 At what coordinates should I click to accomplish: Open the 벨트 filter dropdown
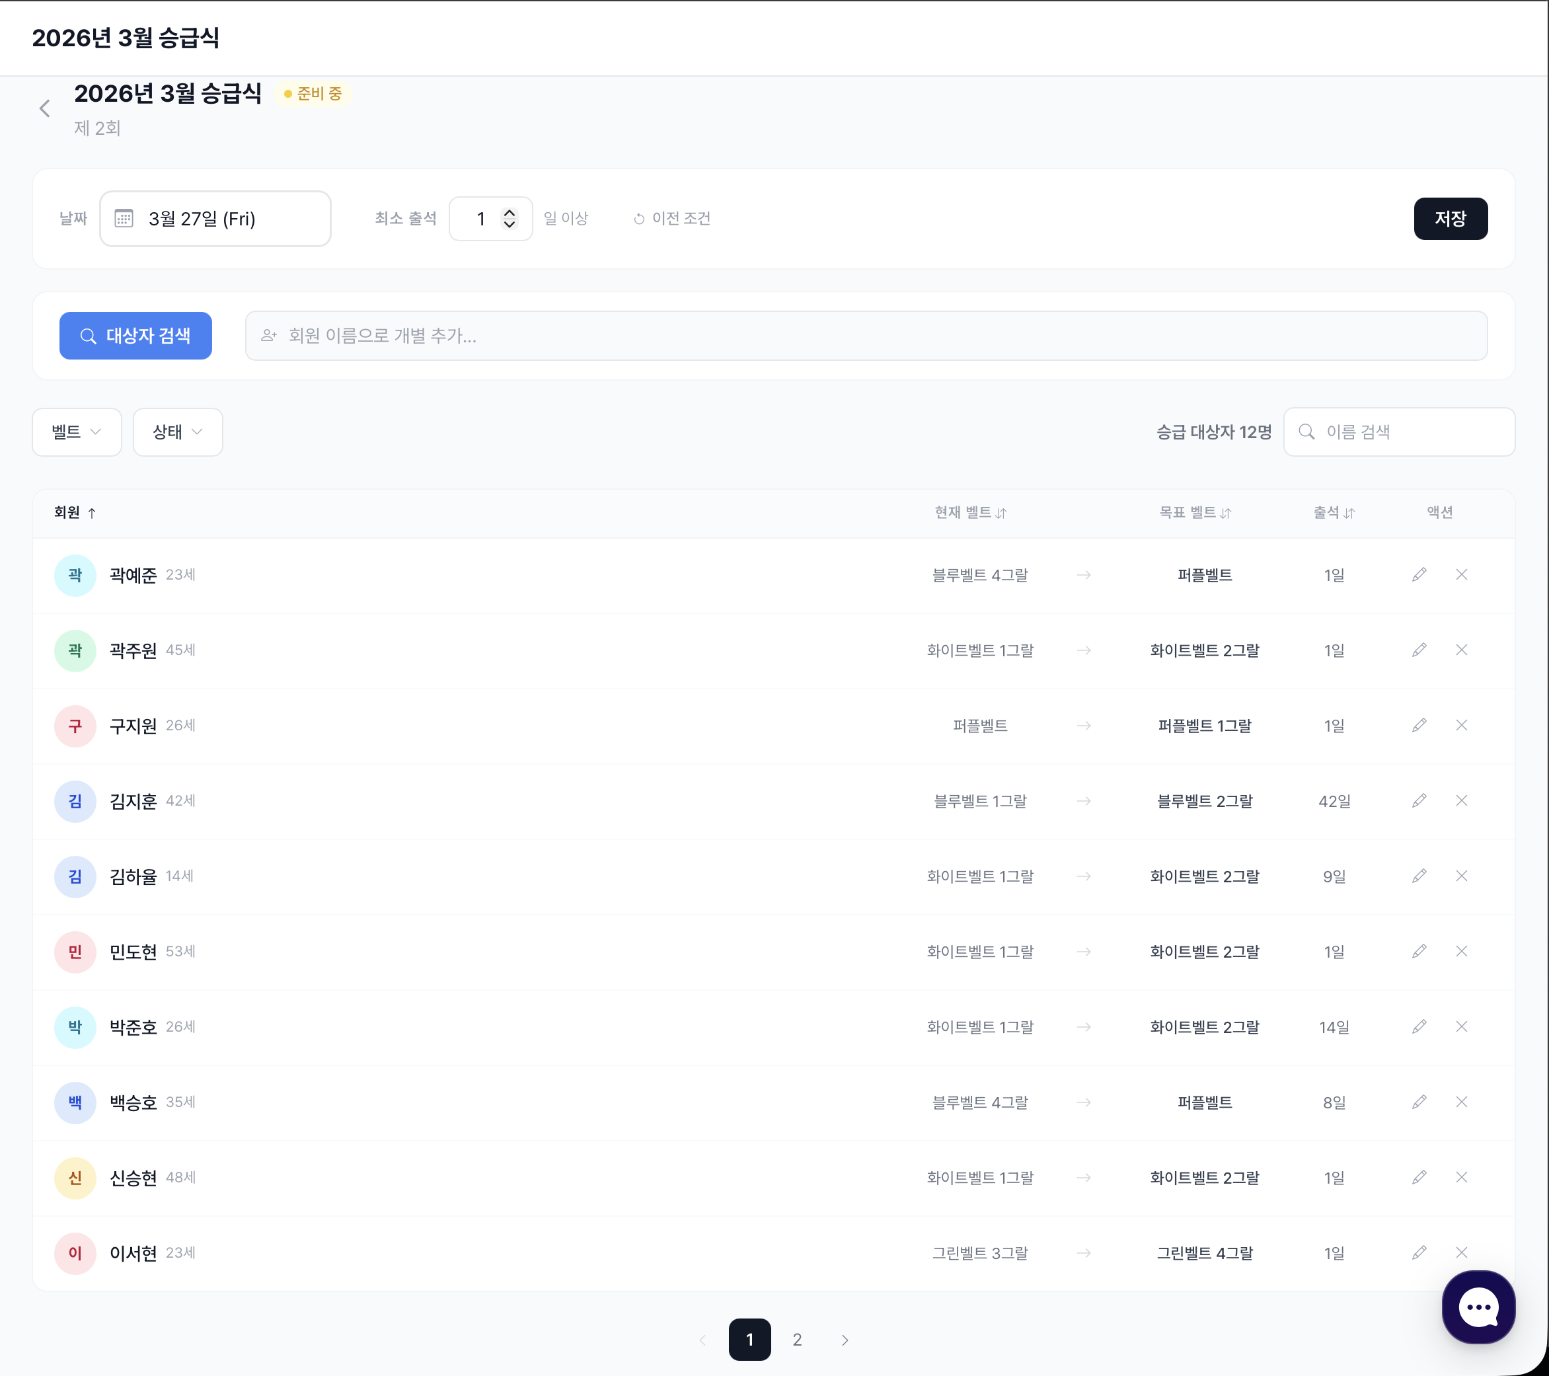tap(77, 432)
